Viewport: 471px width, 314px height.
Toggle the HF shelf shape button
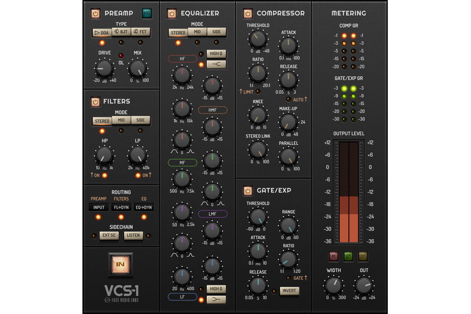(x=216, y=64)
